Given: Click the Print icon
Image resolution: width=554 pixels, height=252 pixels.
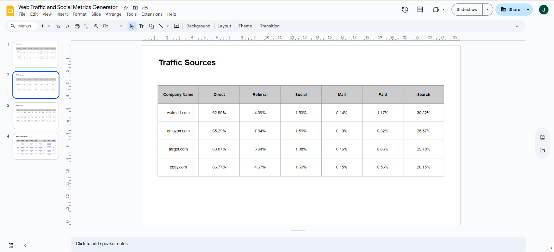Looking at the screenshot, I should coord(77,26).
